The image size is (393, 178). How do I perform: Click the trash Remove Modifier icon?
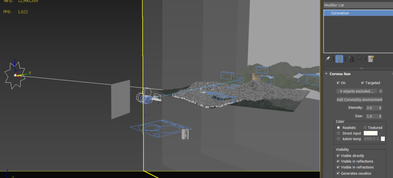(359, 59)
